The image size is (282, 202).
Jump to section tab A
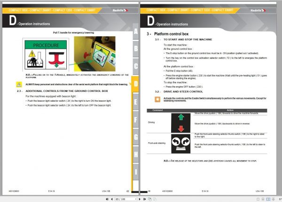tap(136, 32)
